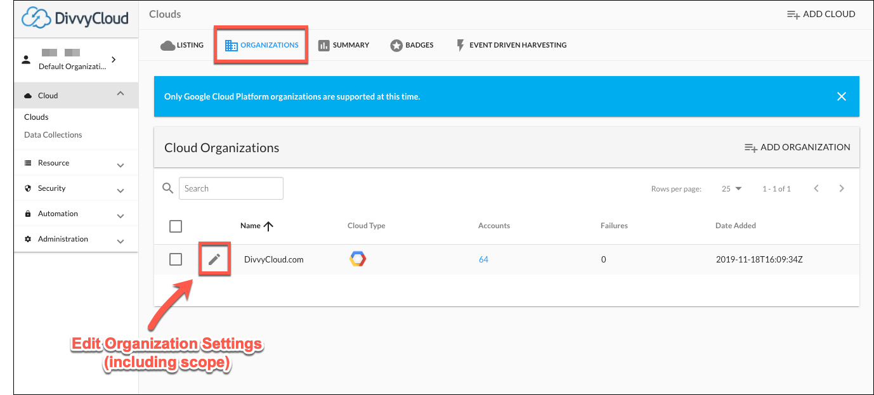This screenshot has height=395, width=874.
Task: Open the Listing tab
Action: click(182, 45)
